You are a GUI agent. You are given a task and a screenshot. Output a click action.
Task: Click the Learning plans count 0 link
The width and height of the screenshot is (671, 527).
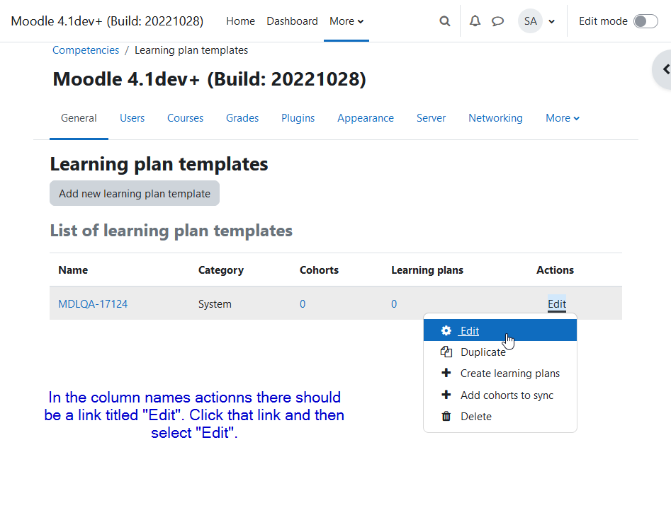pos(394,303)
